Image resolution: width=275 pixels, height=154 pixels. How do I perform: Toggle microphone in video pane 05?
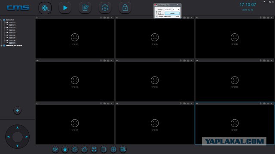tap(181, 61)
